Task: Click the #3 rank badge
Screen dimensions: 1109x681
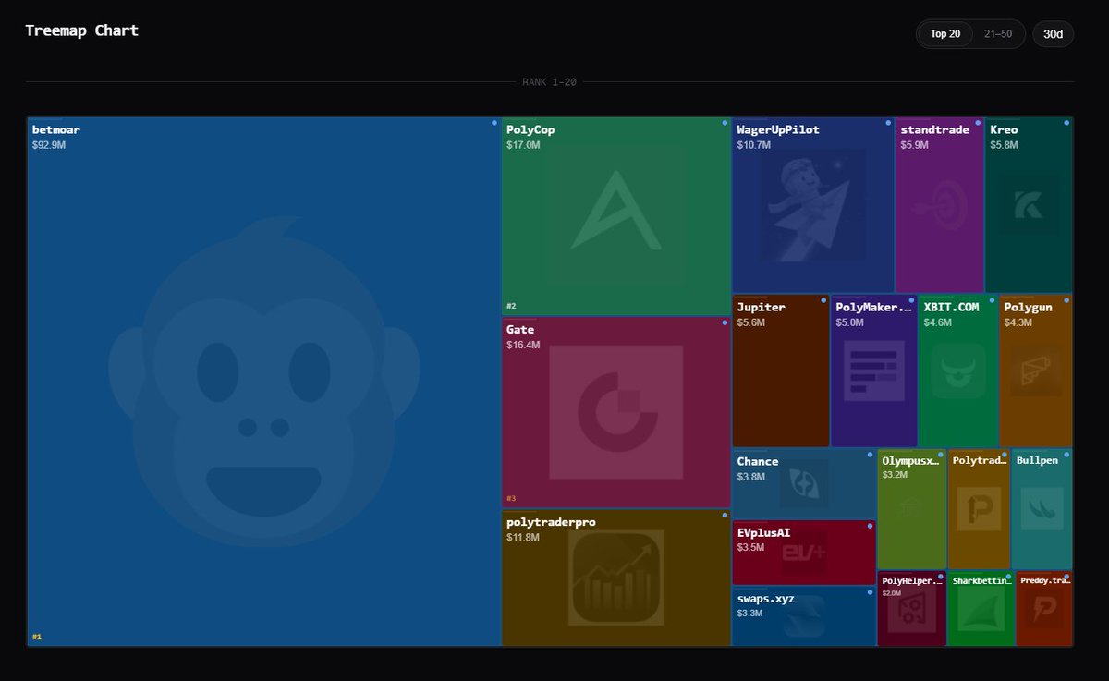Action: click(x=511, y=498)
